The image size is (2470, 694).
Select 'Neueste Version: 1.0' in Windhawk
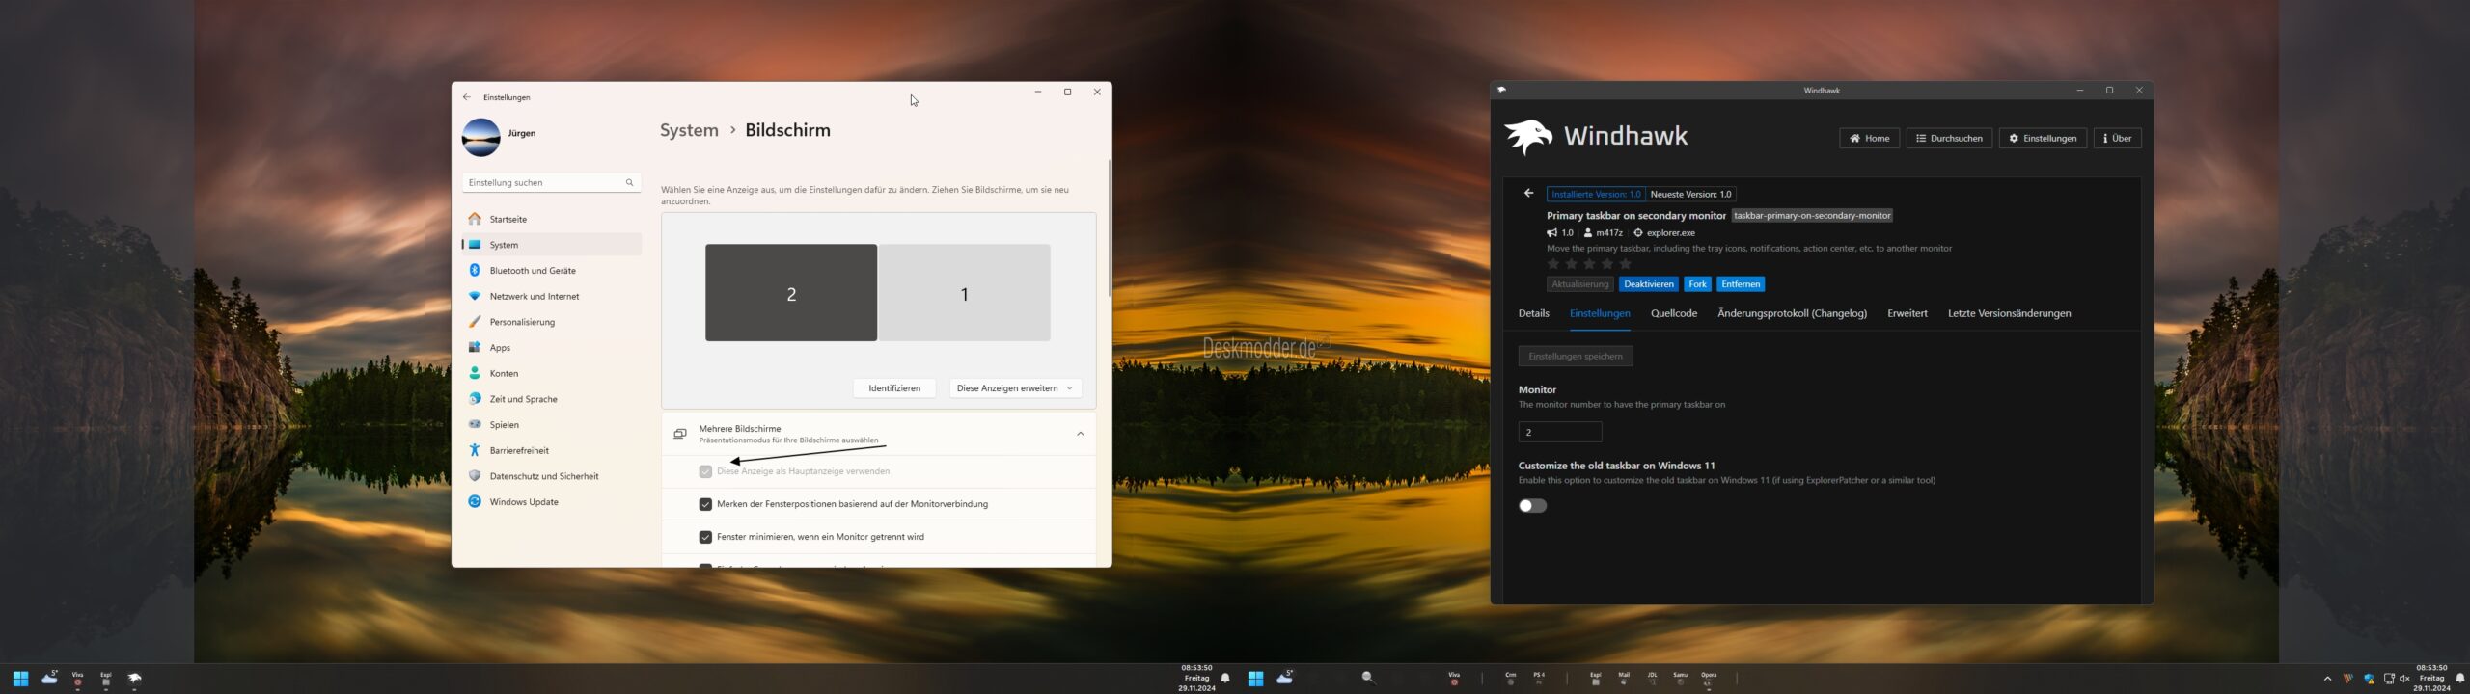[1691, 194]
